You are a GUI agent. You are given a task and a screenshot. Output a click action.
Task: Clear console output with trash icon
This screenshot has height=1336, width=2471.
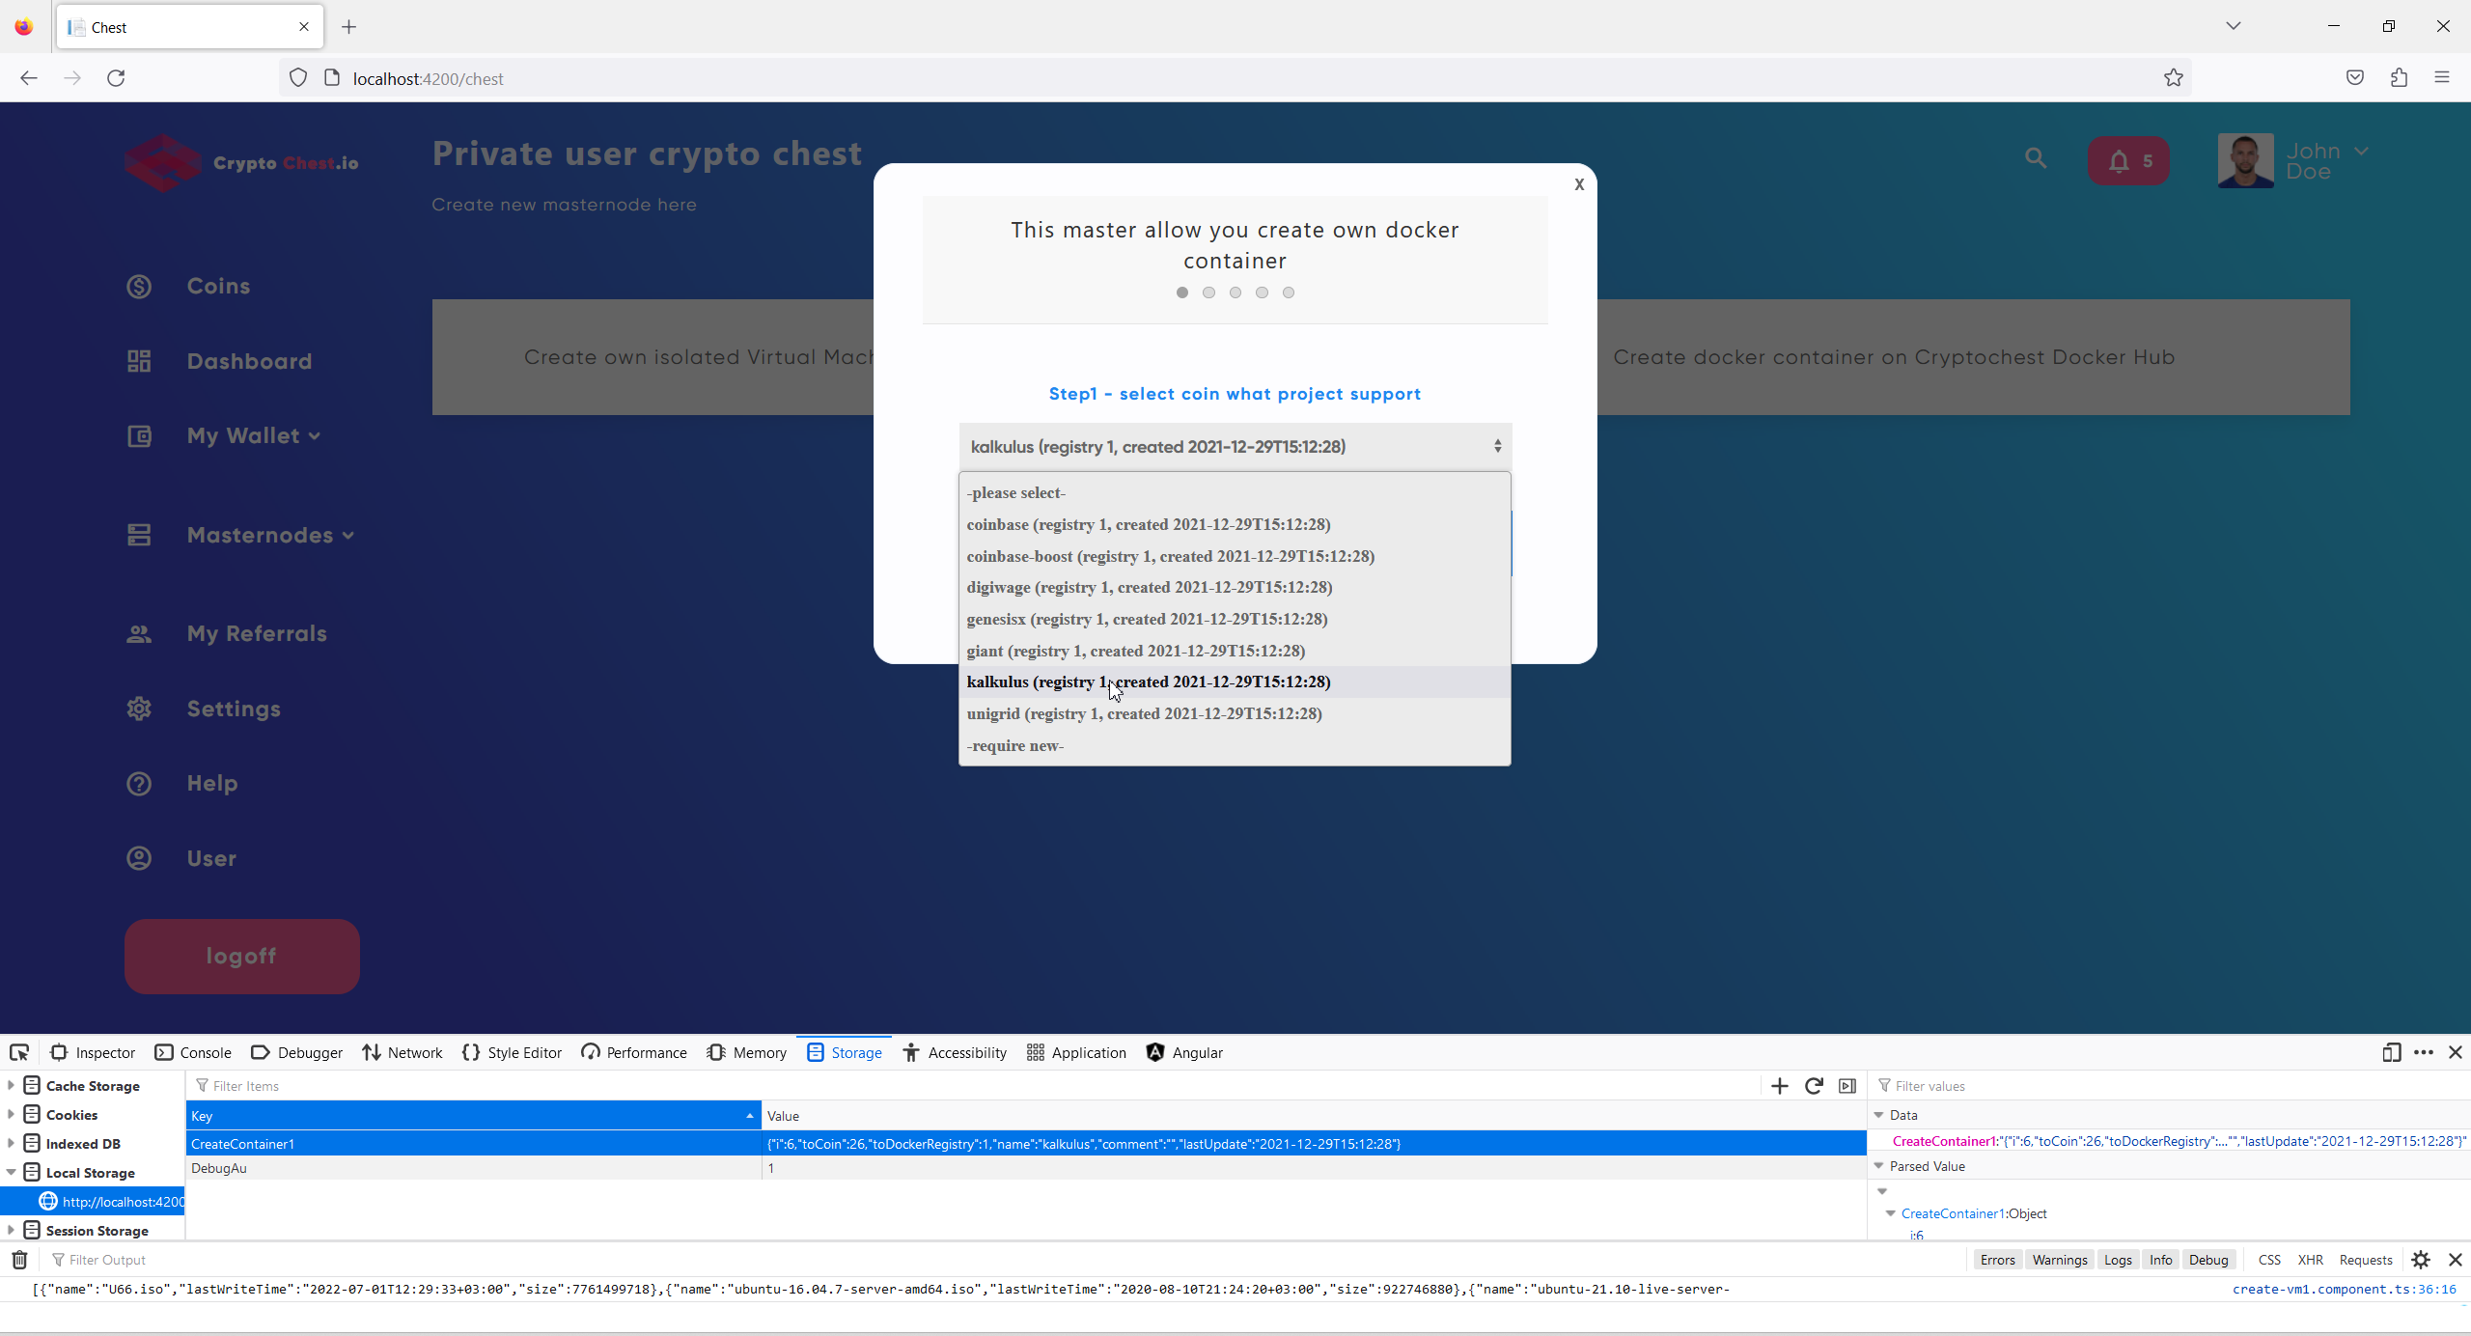click(19, 1260)
